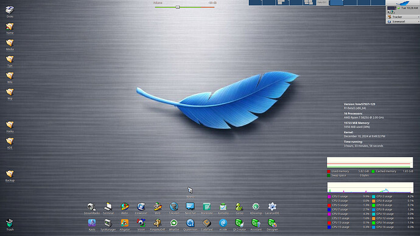Launch Kasts icon
The width and height of the screenshot is (420, 236).
[x=91, y=223]
